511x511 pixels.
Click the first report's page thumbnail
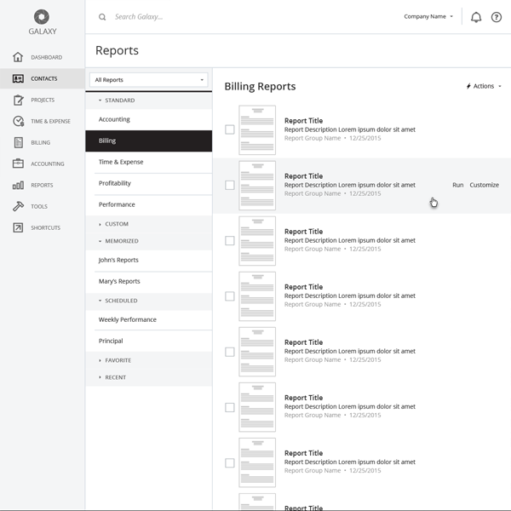click(257, 130)
